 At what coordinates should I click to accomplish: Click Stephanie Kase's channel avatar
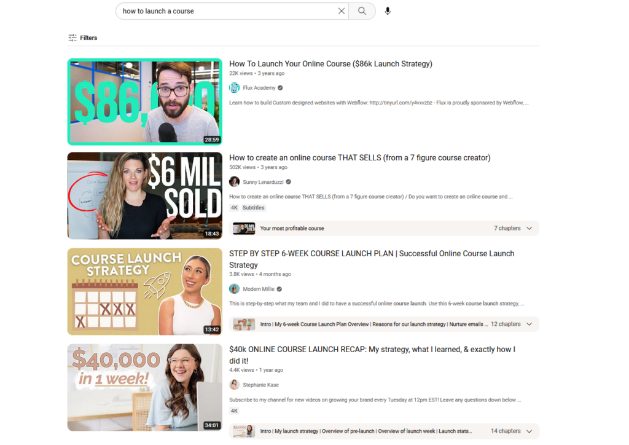click(234, 384)
